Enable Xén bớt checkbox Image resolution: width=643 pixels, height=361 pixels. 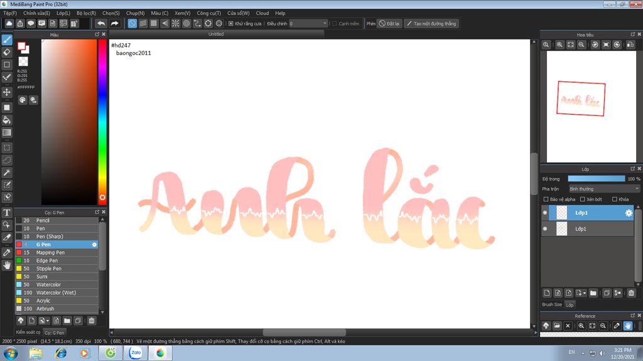click(x=582, y=199)
